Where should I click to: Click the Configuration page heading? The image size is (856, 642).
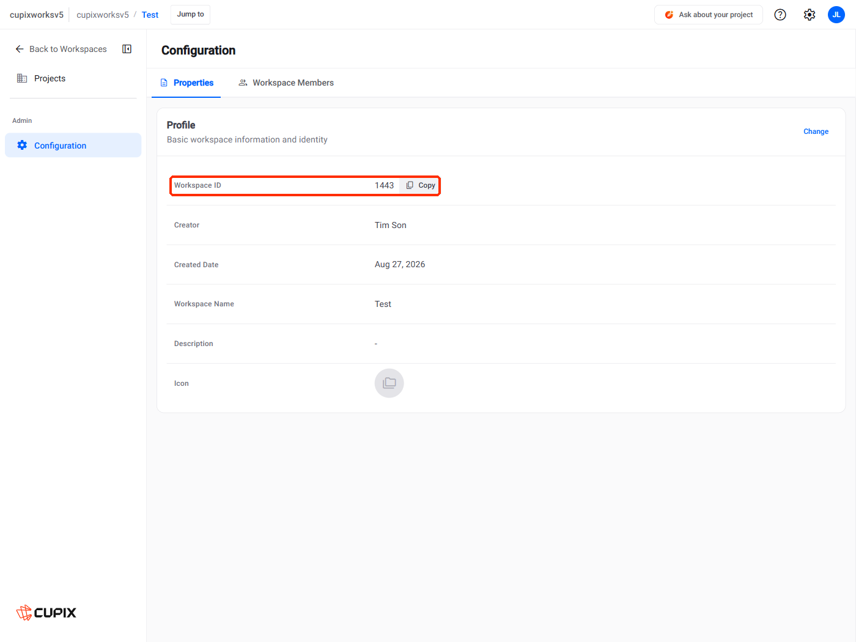point(198,50)
